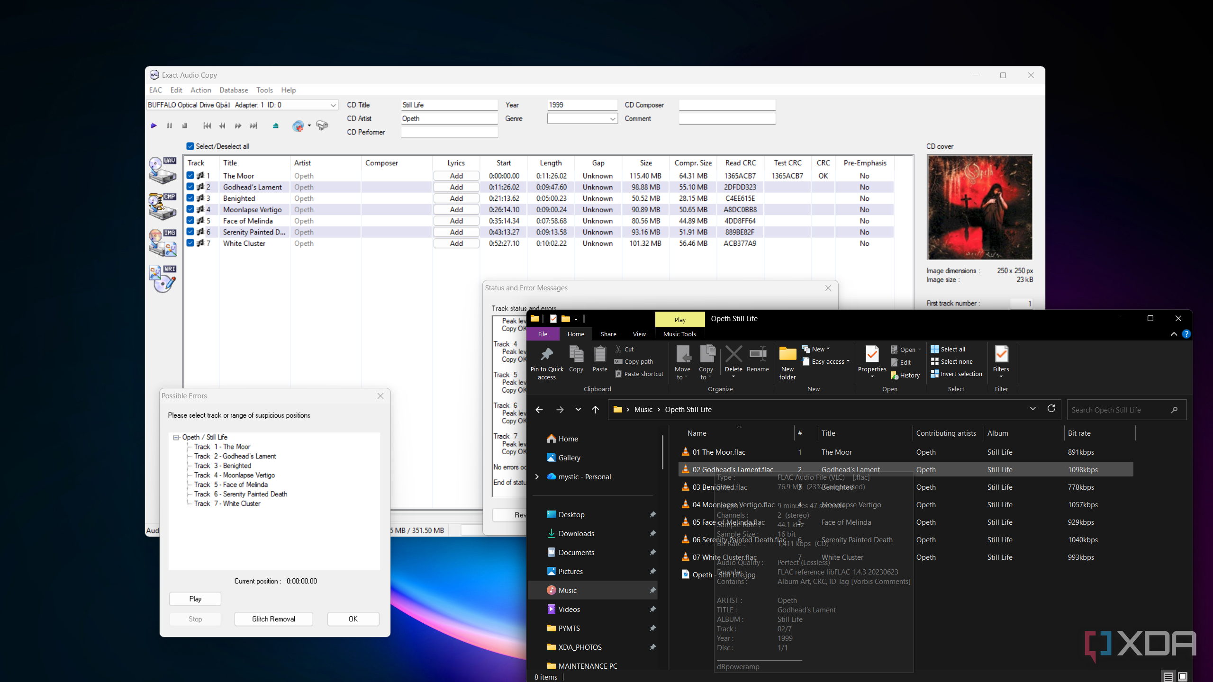The width and height of the screenshot is (1213, 682).
Task: Click the CMP compressed copy icon in EAC
Action: [163, 206]
